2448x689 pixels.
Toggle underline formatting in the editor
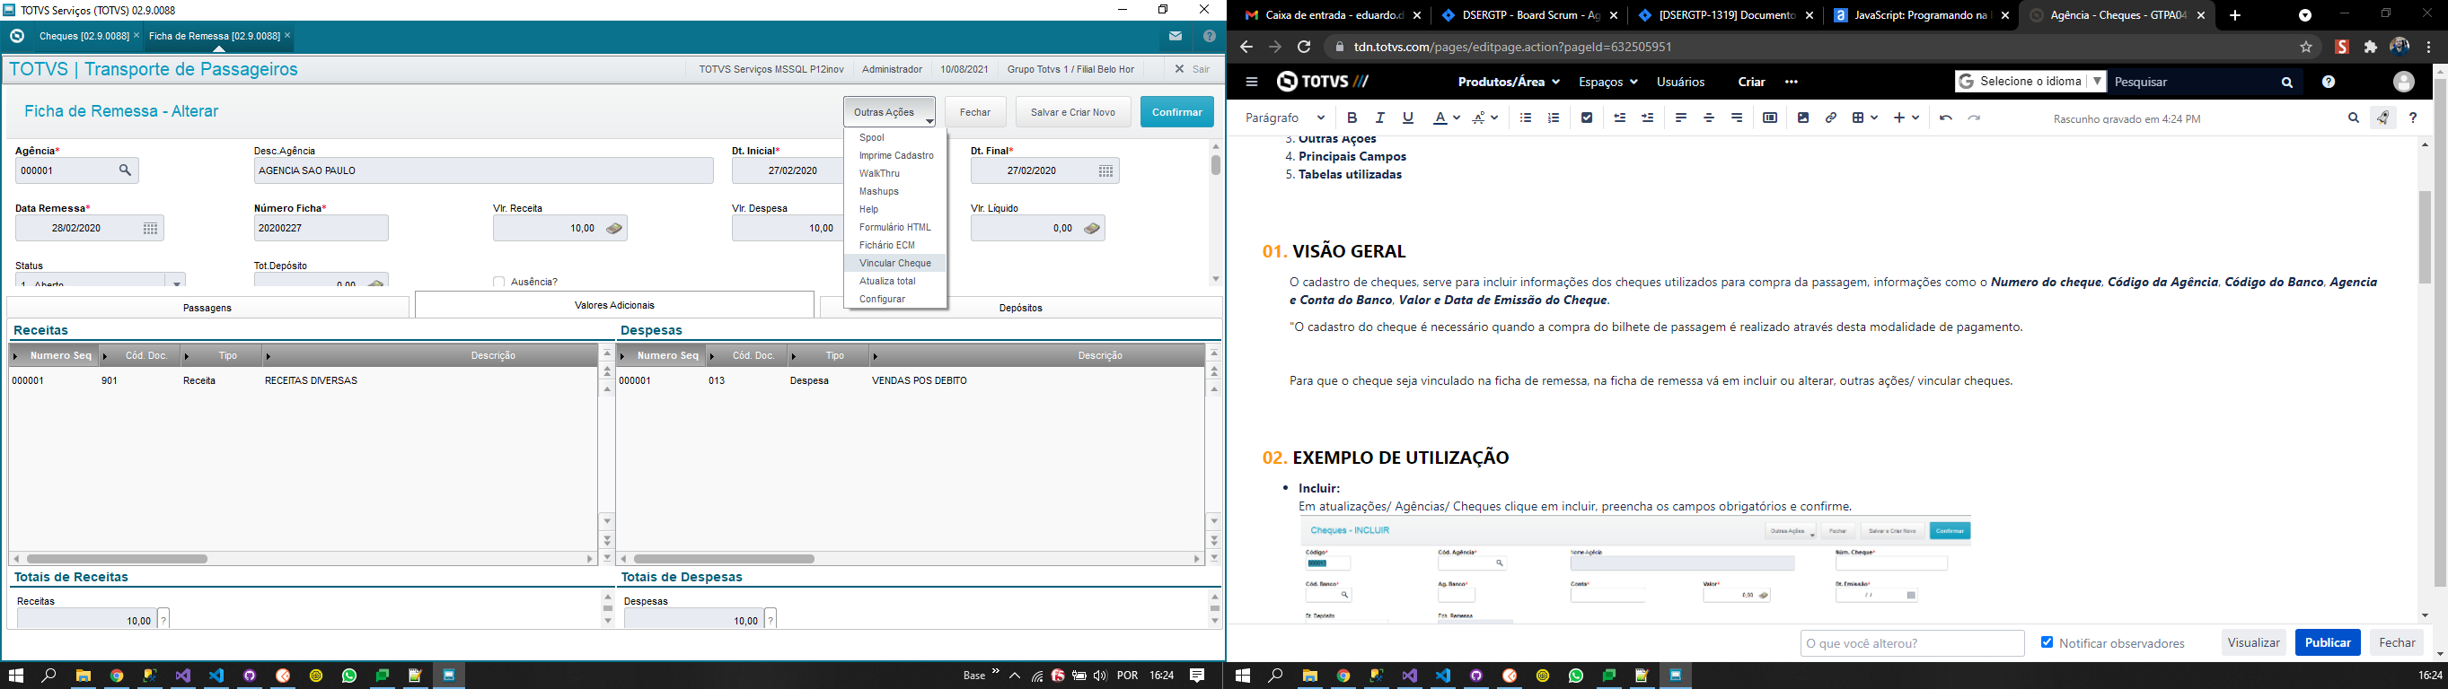1408,118
